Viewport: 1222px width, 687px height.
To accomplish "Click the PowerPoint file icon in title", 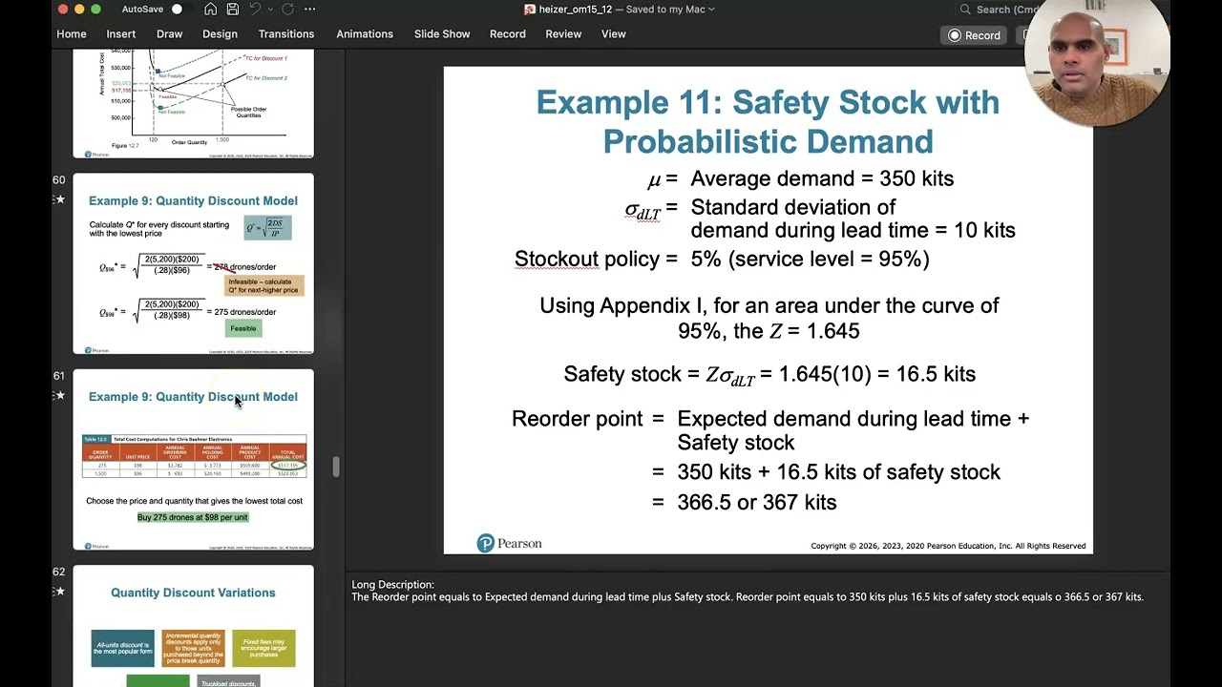I will point(530,10).
